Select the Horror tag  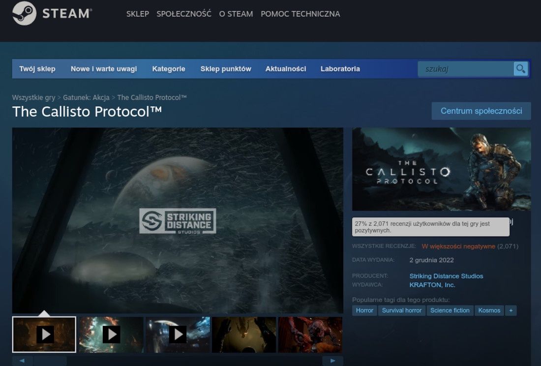tap(364, 310)
